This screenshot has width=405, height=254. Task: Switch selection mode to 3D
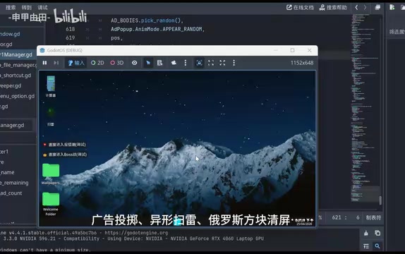117,63
